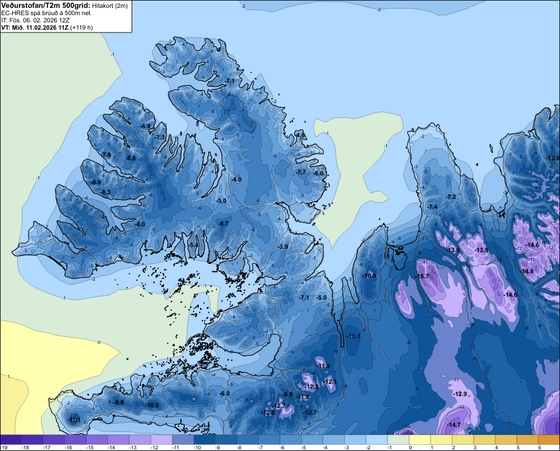Click the -12.1 temperature value on map
Image resolution: width=560 pixels, height=451 pixels.
(331, 382)
